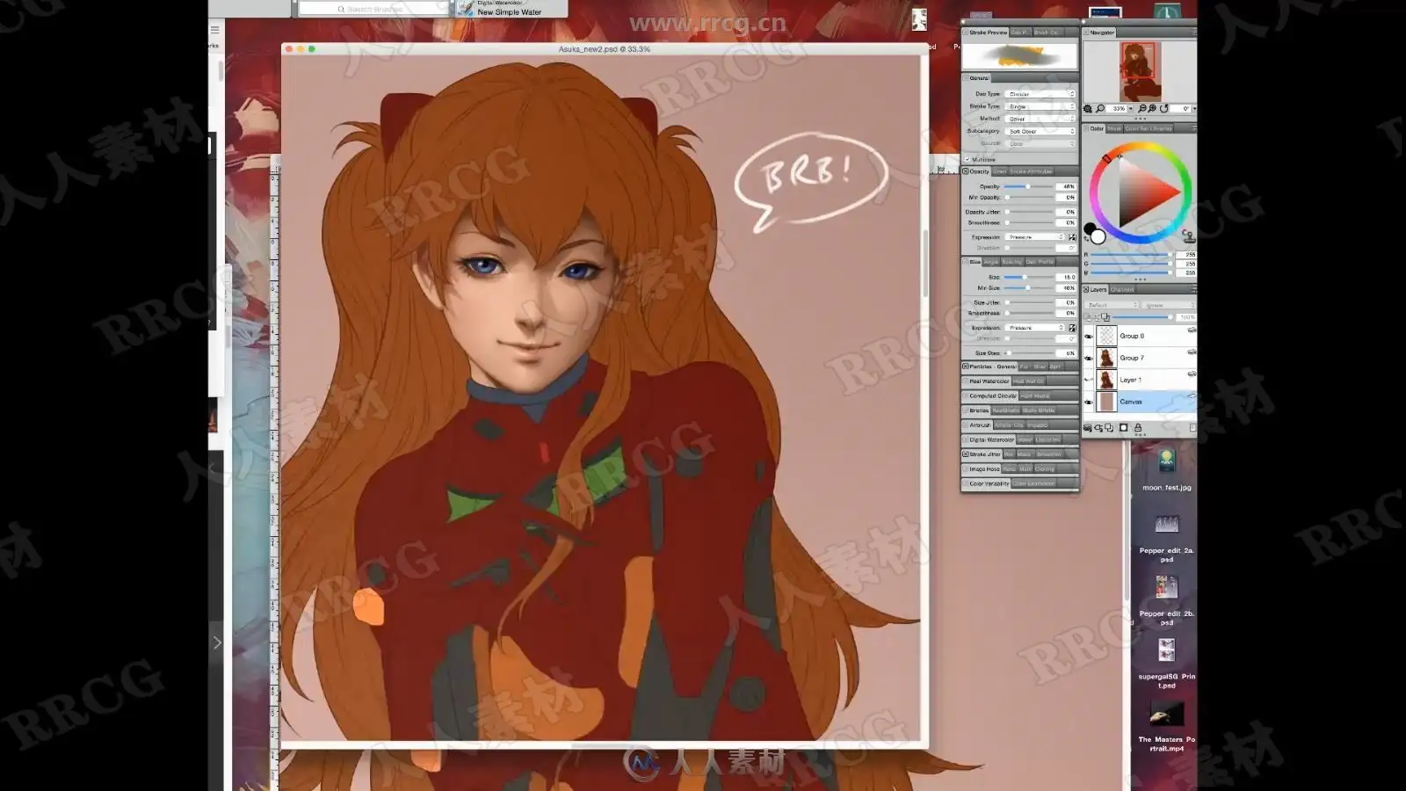Click the lock layer icon
Image resolution: width=1406 pixels, height=791 pixels.
click(x=1138, y=428)
